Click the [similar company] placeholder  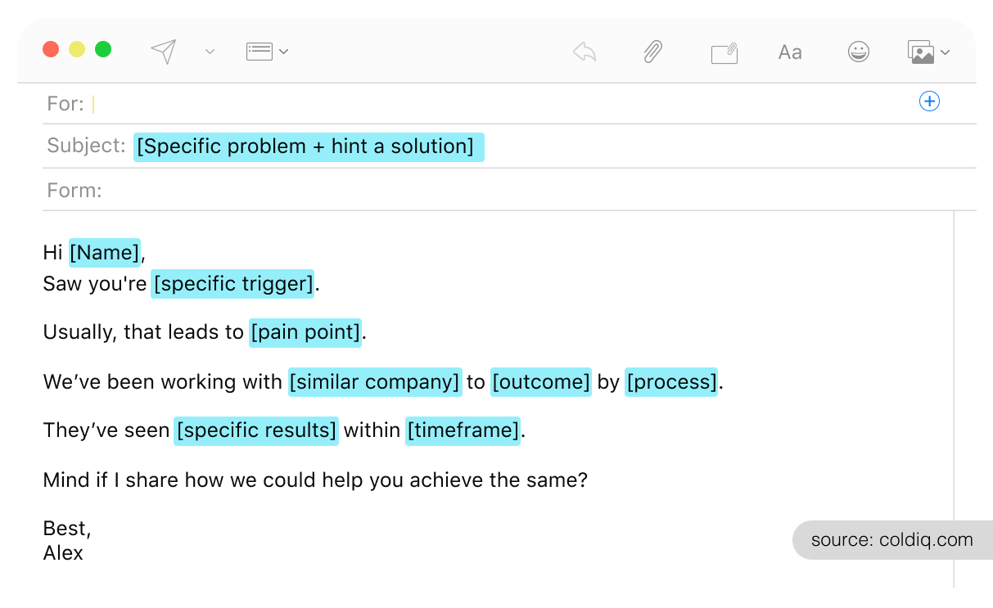(x=375, y=382)
